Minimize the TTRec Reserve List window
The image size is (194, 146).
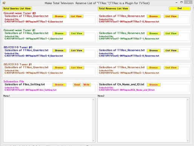tap(176, 2)
